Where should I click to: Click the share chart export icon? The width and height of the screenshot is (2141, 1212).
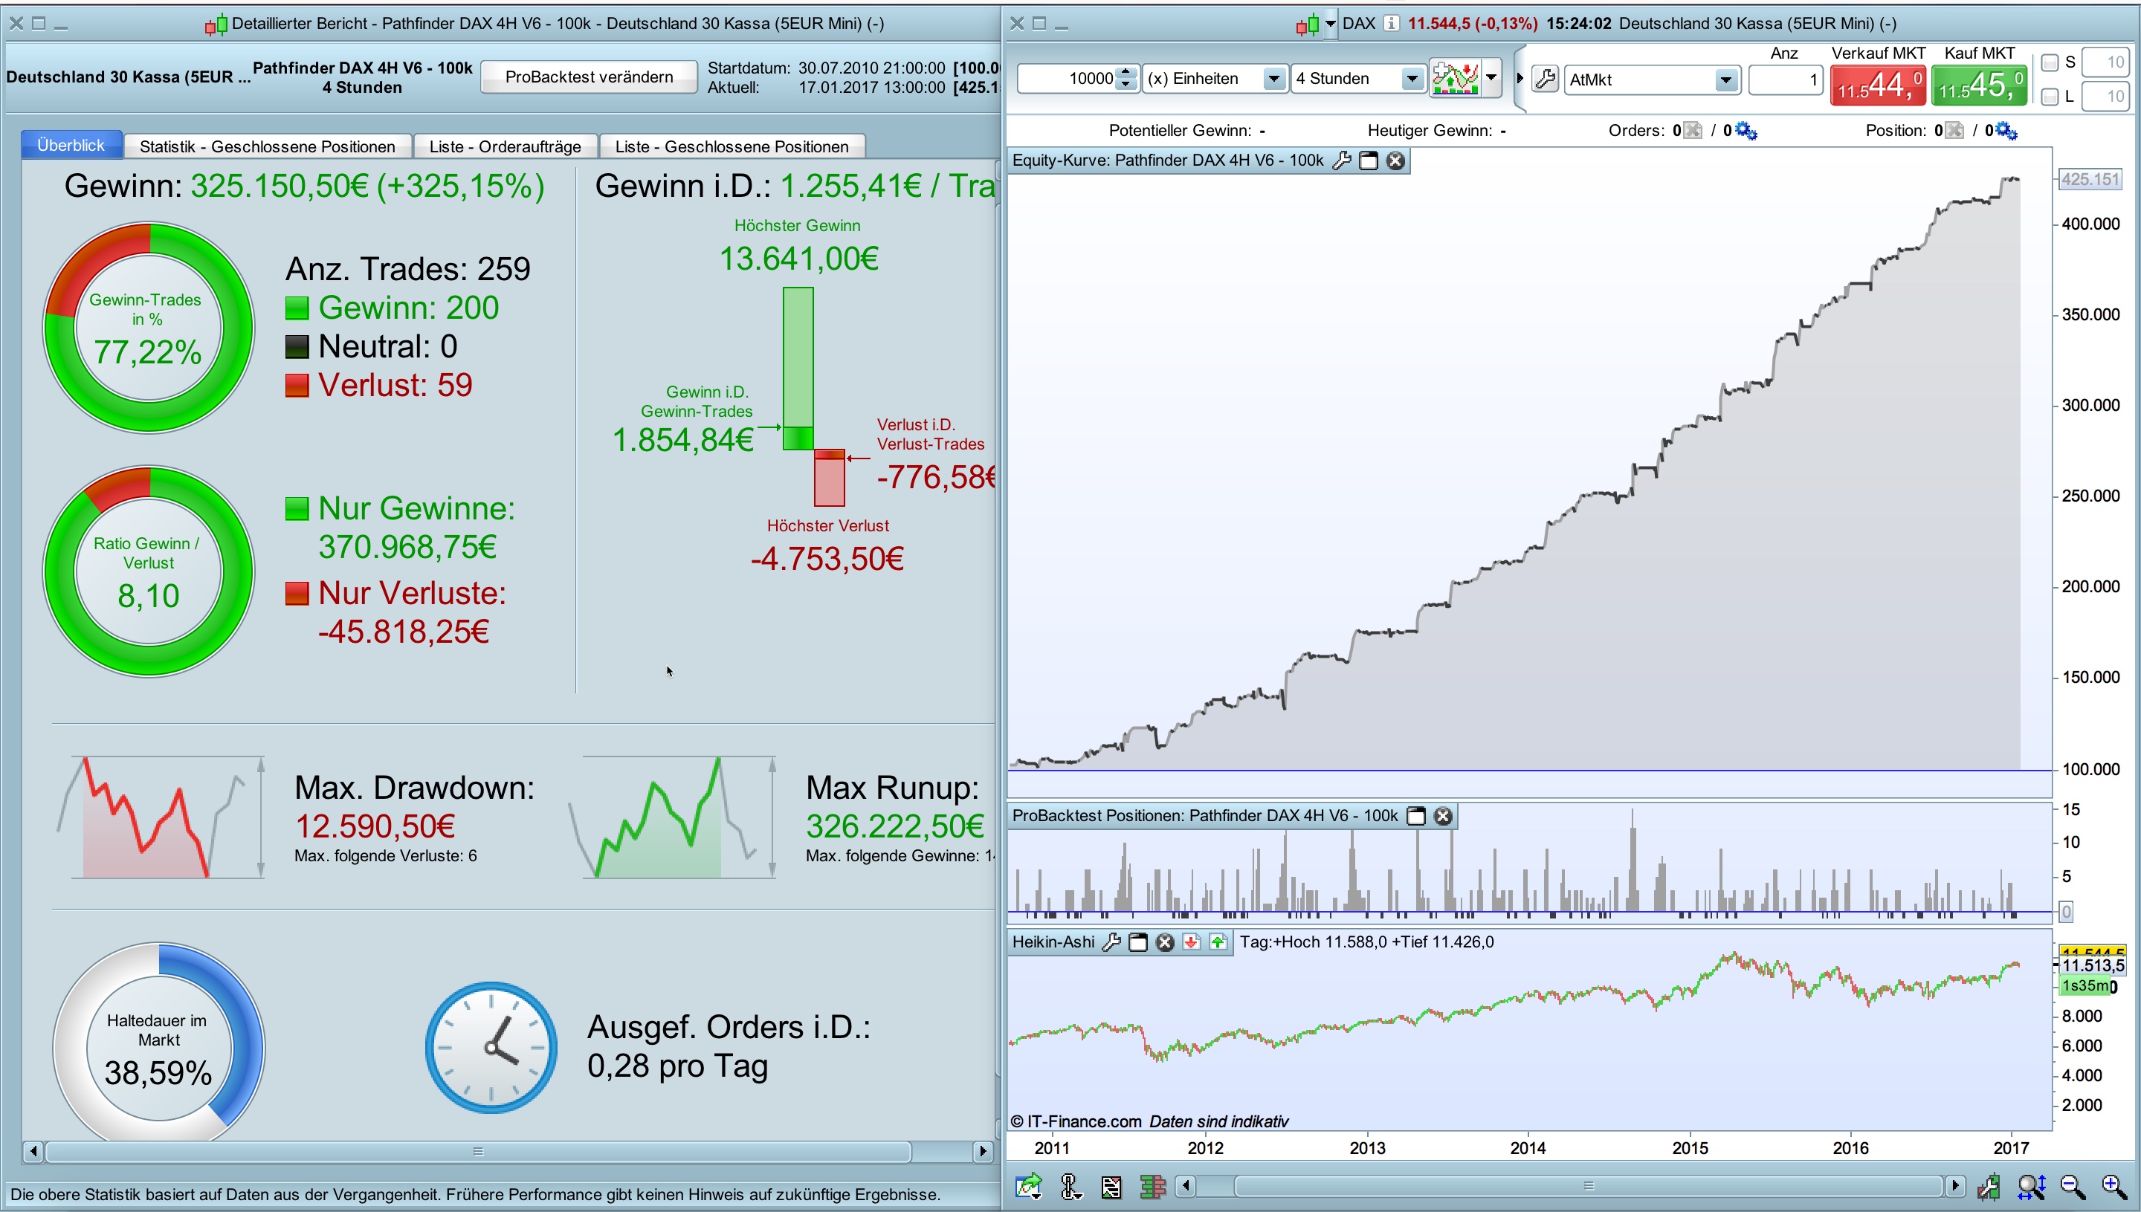1028,1185
